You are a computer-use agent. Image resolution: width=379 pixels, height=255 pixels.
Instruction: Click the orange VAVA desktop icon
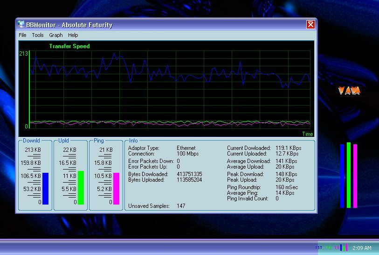(x=349, y=91)
